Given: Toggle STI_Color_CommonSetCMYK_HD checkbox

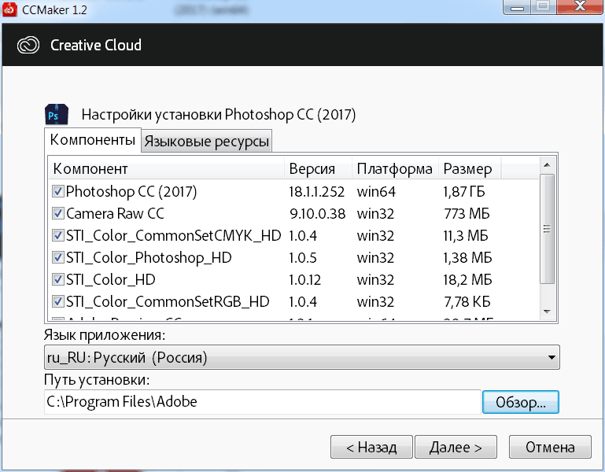Looking at the screenshot, I should (x=58, y=235).
